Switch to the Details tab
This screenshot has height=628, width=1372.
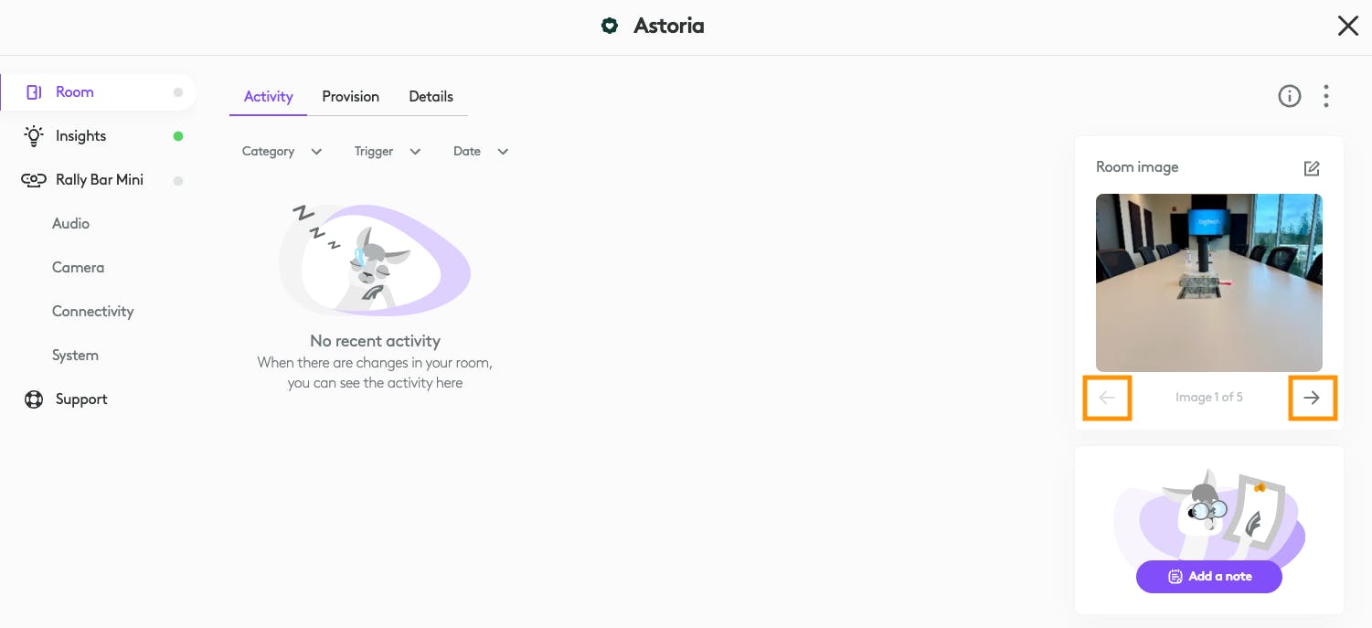431,97
